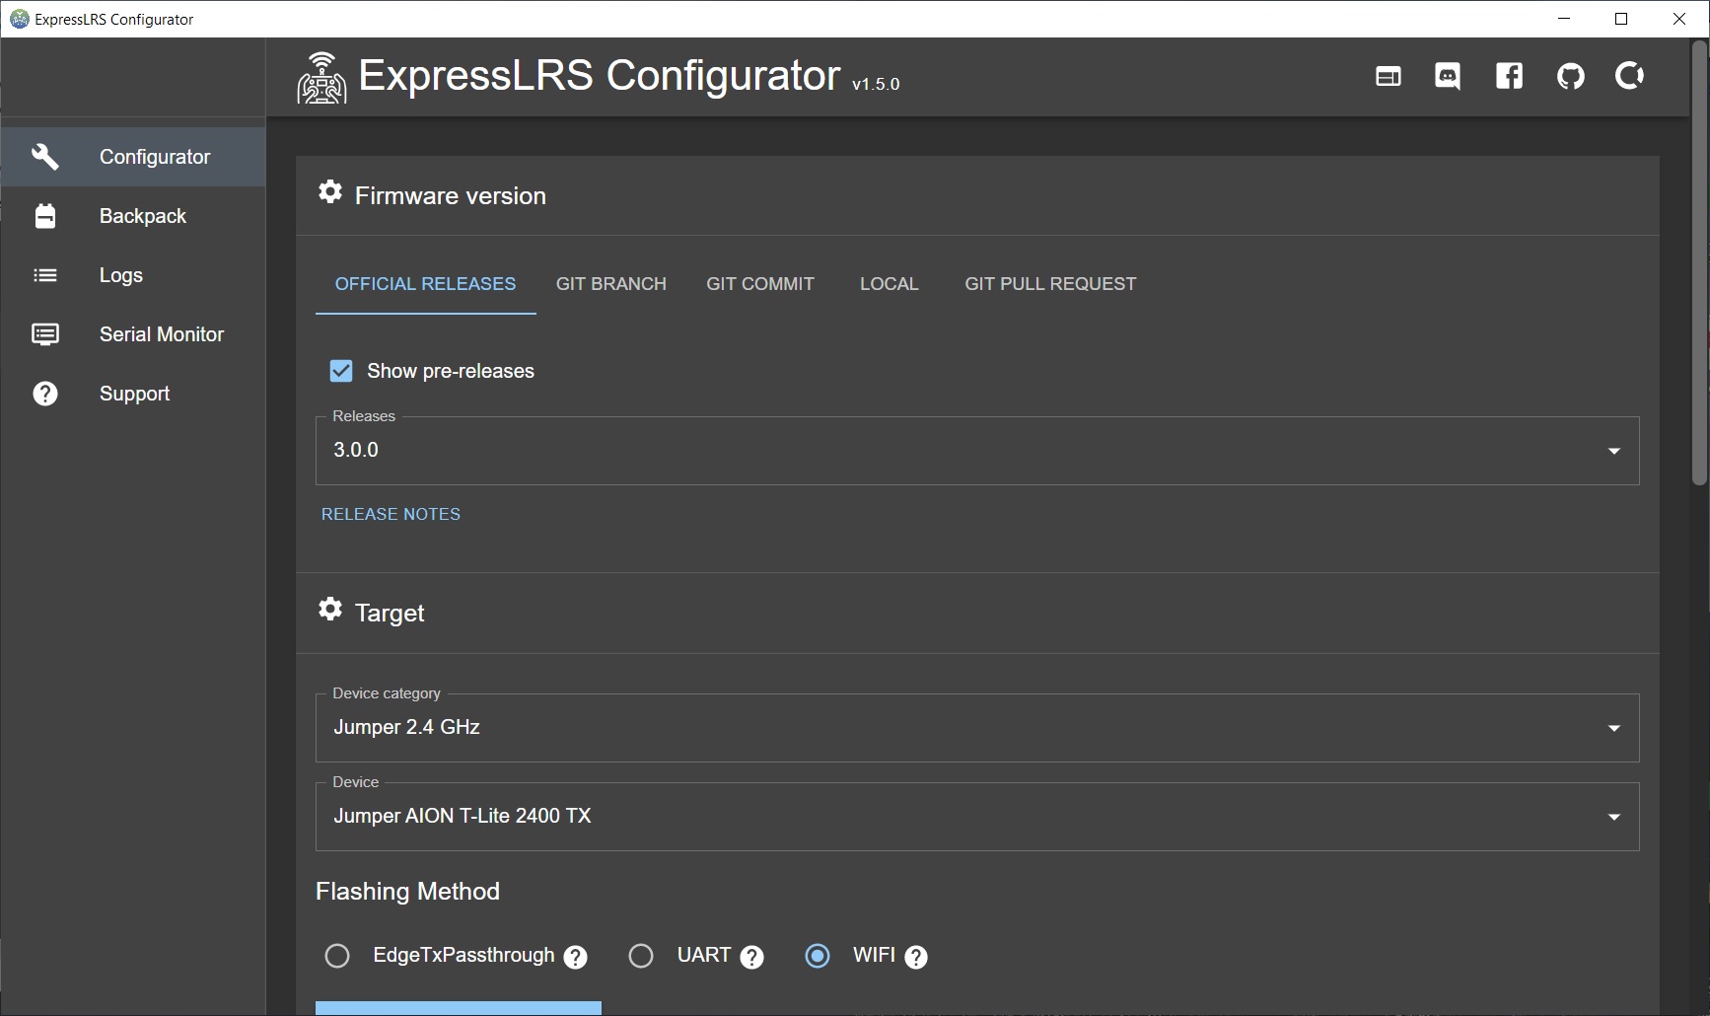The image size is (1710, 1016).
Task: Open Backpack section in sidebar
Action: click(x=133, y=216)
